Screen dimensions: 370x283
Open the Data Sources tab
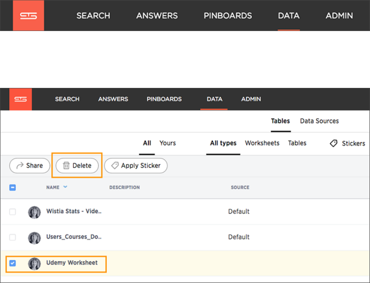point(319,121)
